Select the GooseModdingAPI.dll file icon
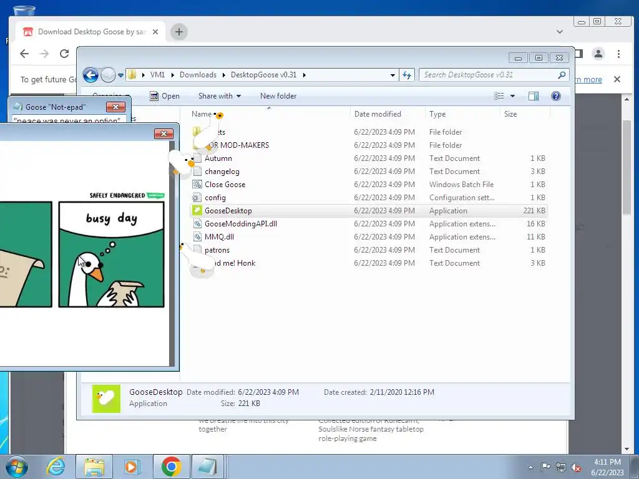Screen dimensions: 639x479 (197, 224)
